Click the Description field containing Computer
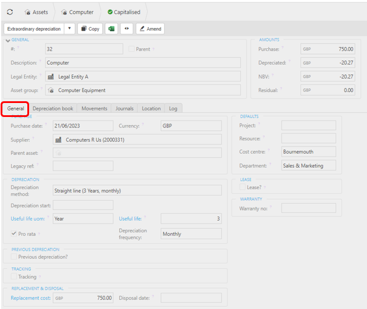The image size is (367, 309). [142, 63]
